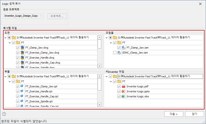The image size is (206, 124).
Task: Select the root path text in 비Inventor 파일 pane
Action: click(154, 76)
